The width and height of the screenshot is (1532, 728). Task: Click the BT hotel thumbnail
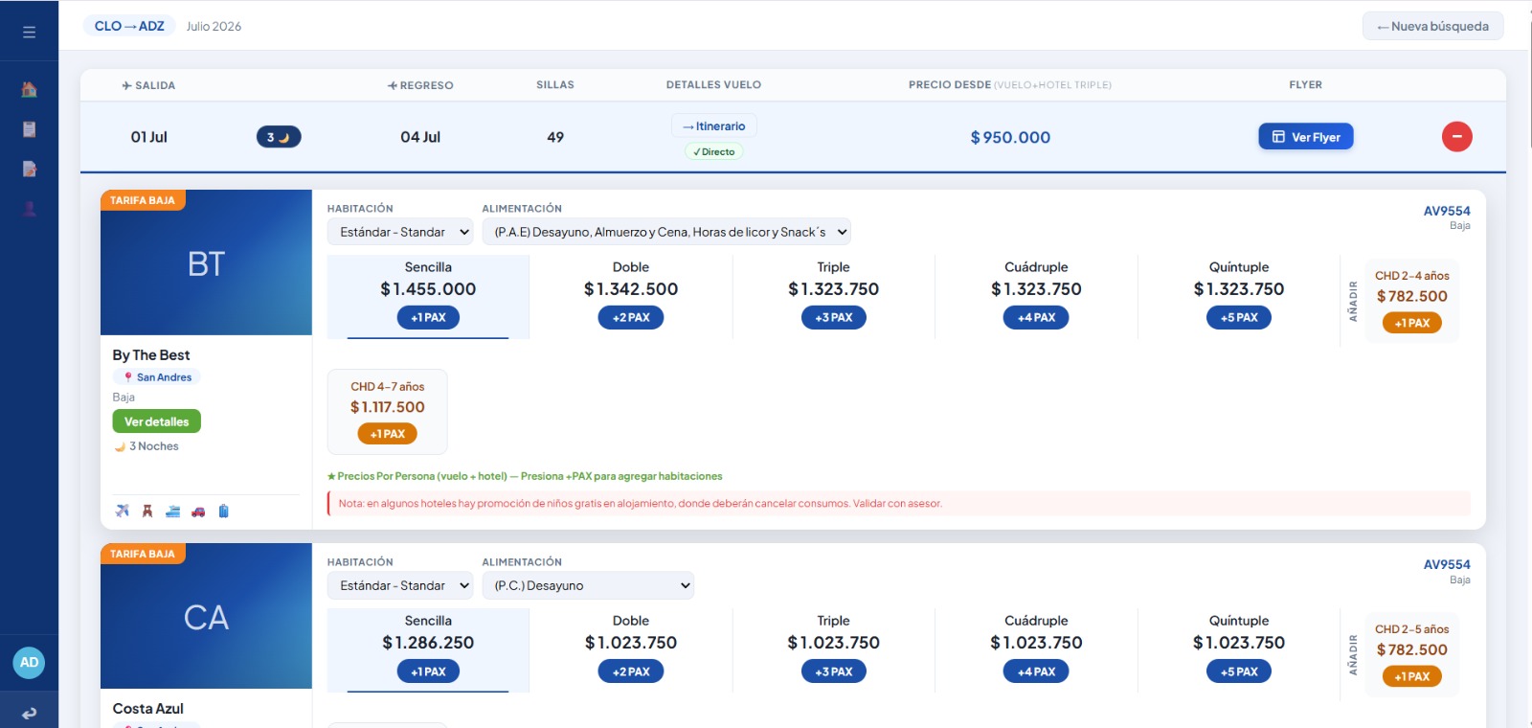point(206,262)
